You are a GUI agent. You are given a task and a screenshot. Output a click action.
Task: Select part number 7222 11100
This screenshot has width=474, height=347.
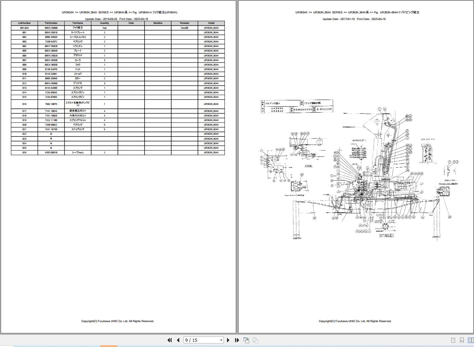pos(51,120)
